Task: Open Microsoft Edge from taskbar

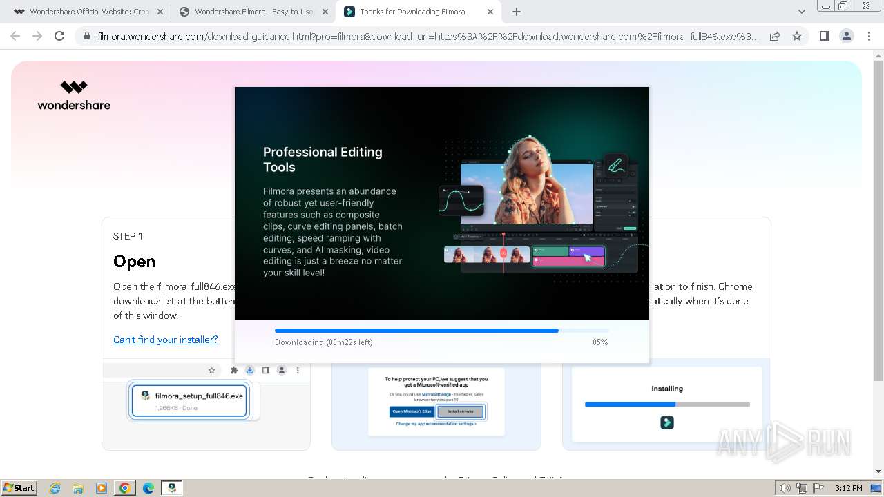Action: [148, 488]
